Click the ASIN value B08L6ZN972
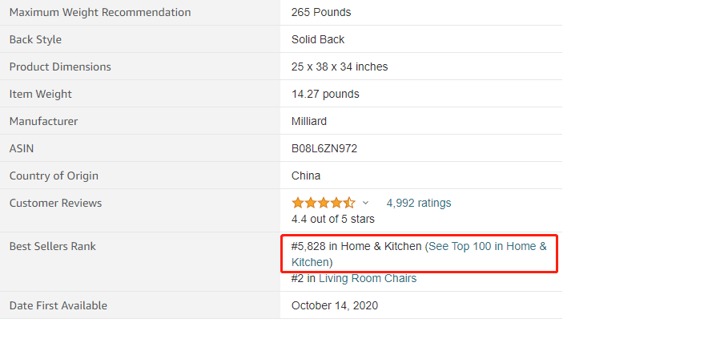708x339 pixels. 324,148
